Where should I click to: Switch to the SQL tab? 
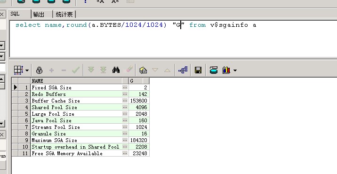click(15, 14)
